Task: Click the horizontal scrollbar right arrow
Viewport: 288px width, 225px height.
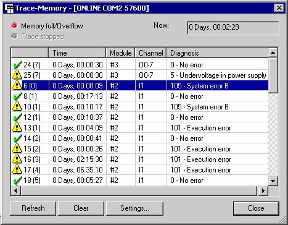Action: [263, 190]
